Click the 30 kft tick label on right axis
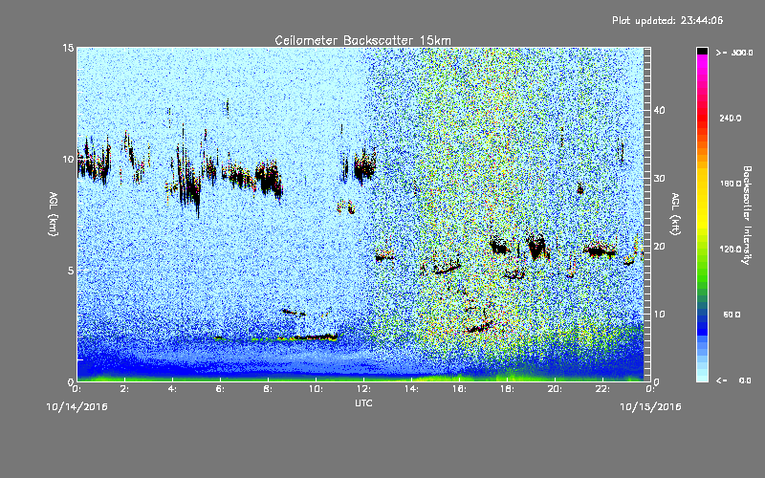This screenshot has width=765, height=478. point(660,178)
